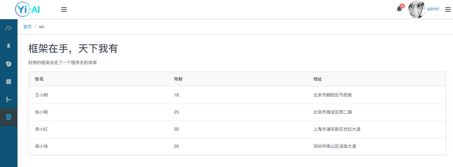Image resolution: width=453 pixels, height=167 pixels.
Task: Open the pie chart sidebar section
Action: (x=9, y=64)
